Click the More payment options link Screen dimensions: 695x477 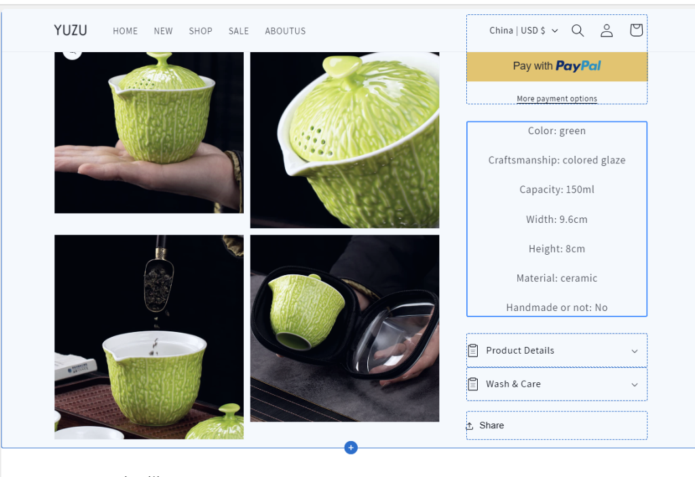[557, 98]
